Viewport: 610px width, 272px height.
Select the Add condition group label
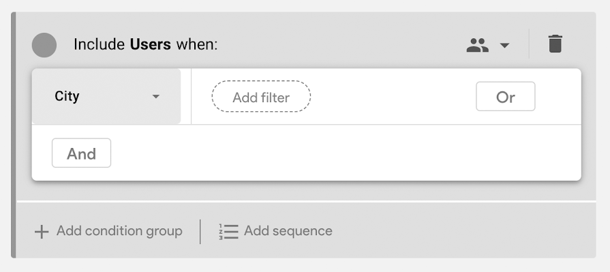(x=119, y=231)
